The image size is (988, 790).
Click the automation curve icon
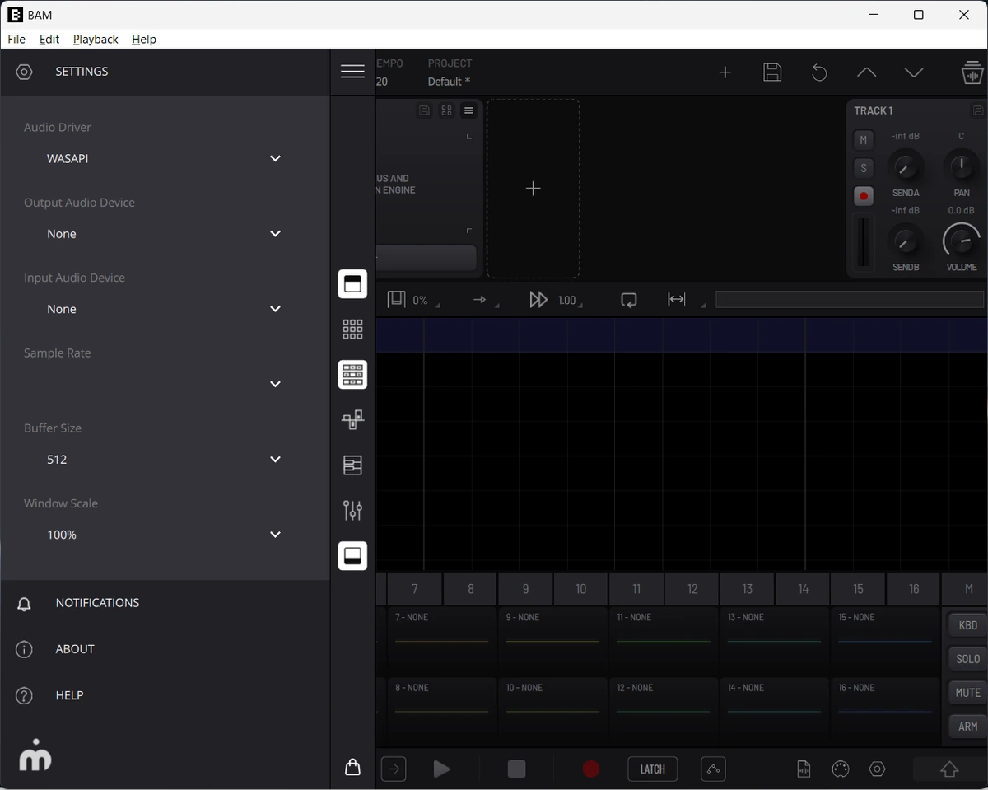[x=713, y=769]
